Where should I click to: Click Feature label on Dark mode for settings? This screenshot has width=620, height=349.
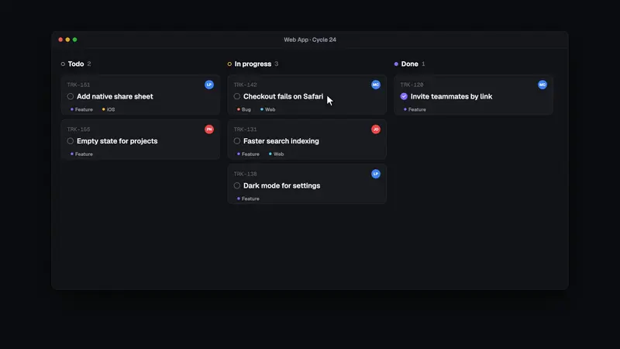click(x=248, y=199)
